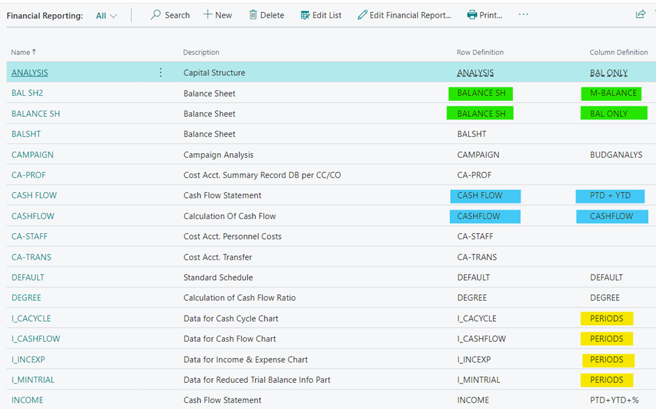Click the Standard Schedule description
Viewport: 656px width, 409px height.
[218, 277]
